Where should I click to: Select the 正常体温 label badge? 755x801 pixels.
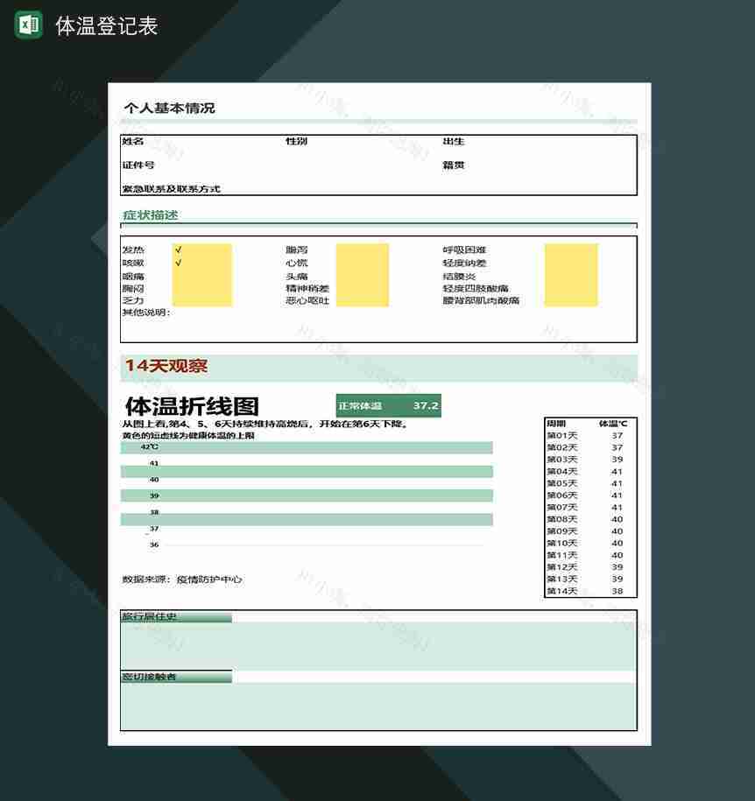pyautogui.click(x=361, y=405)
